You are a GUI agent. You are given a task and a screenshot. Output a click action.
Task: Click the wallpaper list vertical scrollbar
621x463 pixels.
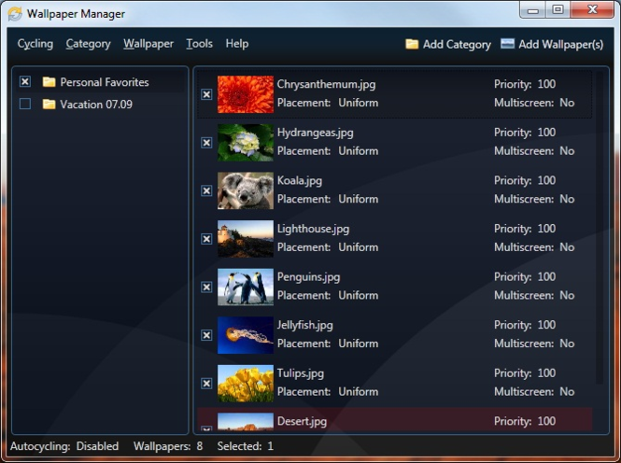600,228
